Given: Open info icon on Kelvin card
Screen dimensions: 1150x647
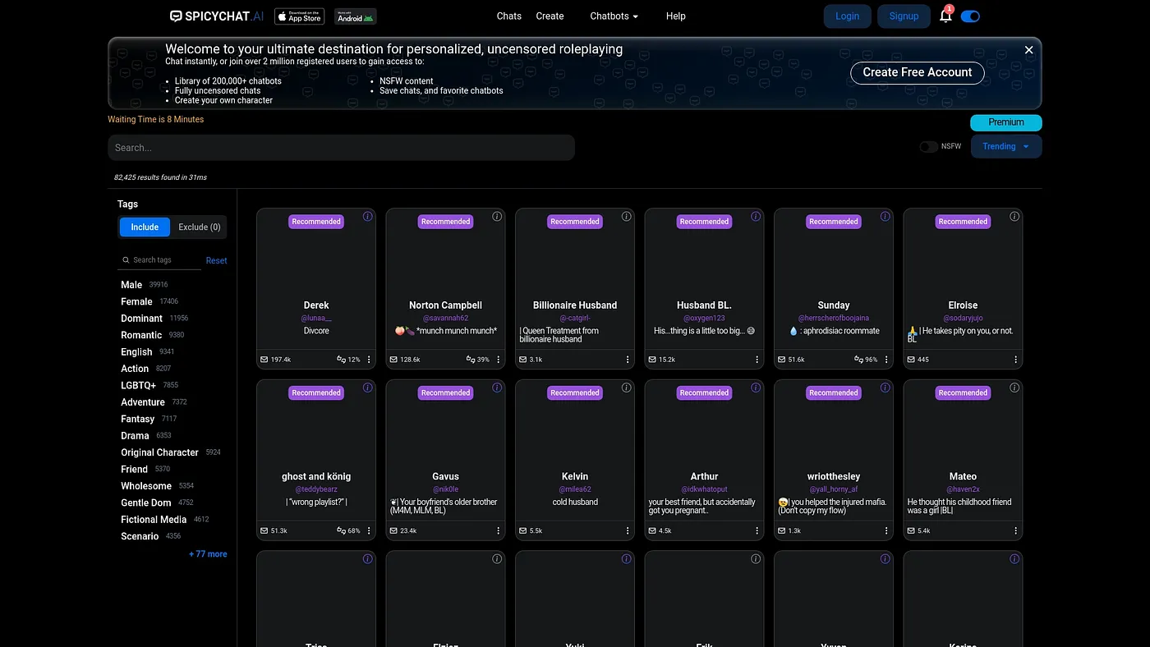Looking at the screenshot, I should click(626, 388).
